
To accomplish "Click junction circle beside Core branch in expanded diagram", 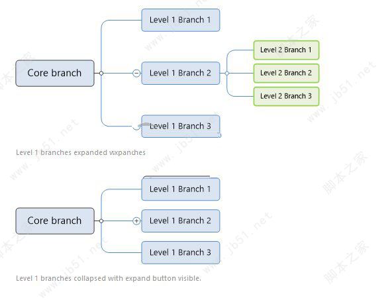I will pos(101,73).
